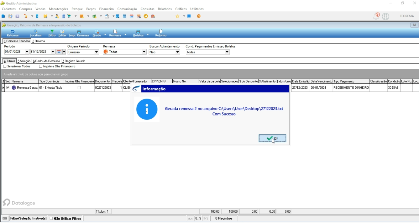Click the green money icon
Image resolution: width=419 pixels, height=223 pixels.
tap(94, 16)
